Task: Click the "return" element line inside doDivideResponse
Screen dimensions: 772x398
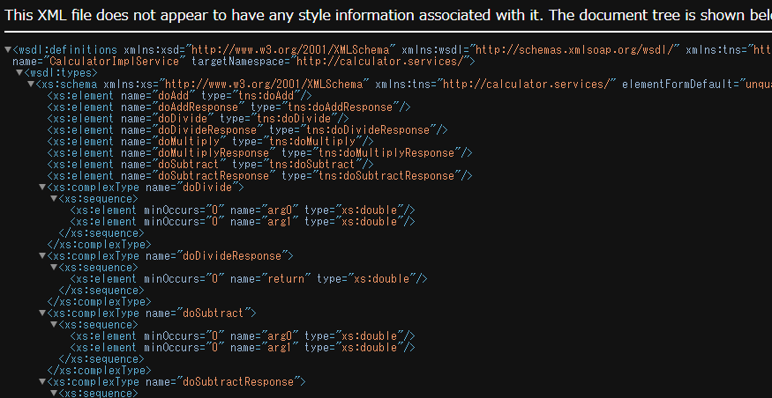Action: tap(249, 279)
